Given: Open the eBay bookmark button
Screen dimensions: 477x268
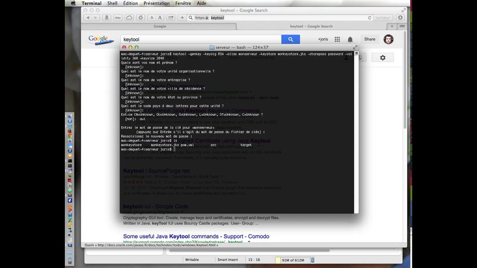Looking at the screenshot, I should click(118, 17).
